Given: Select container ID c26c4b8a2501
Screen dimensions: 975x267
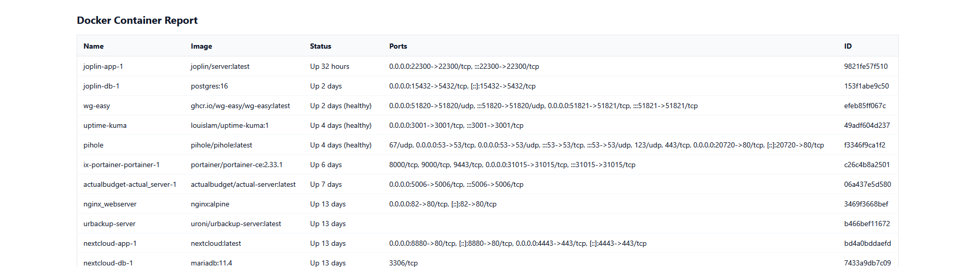Looking at the screenshot, I should point(867,165).
